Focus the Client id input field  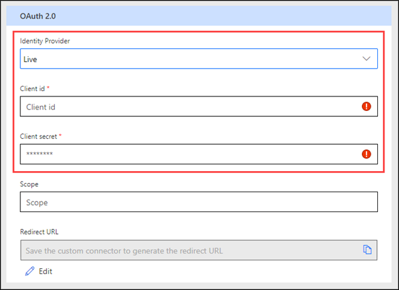199,106
